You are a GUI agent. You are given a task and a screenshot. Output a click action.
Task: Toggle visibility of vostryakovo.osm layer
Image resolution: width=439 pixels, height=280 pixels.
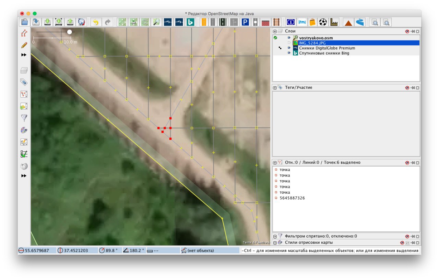(289, 38)
